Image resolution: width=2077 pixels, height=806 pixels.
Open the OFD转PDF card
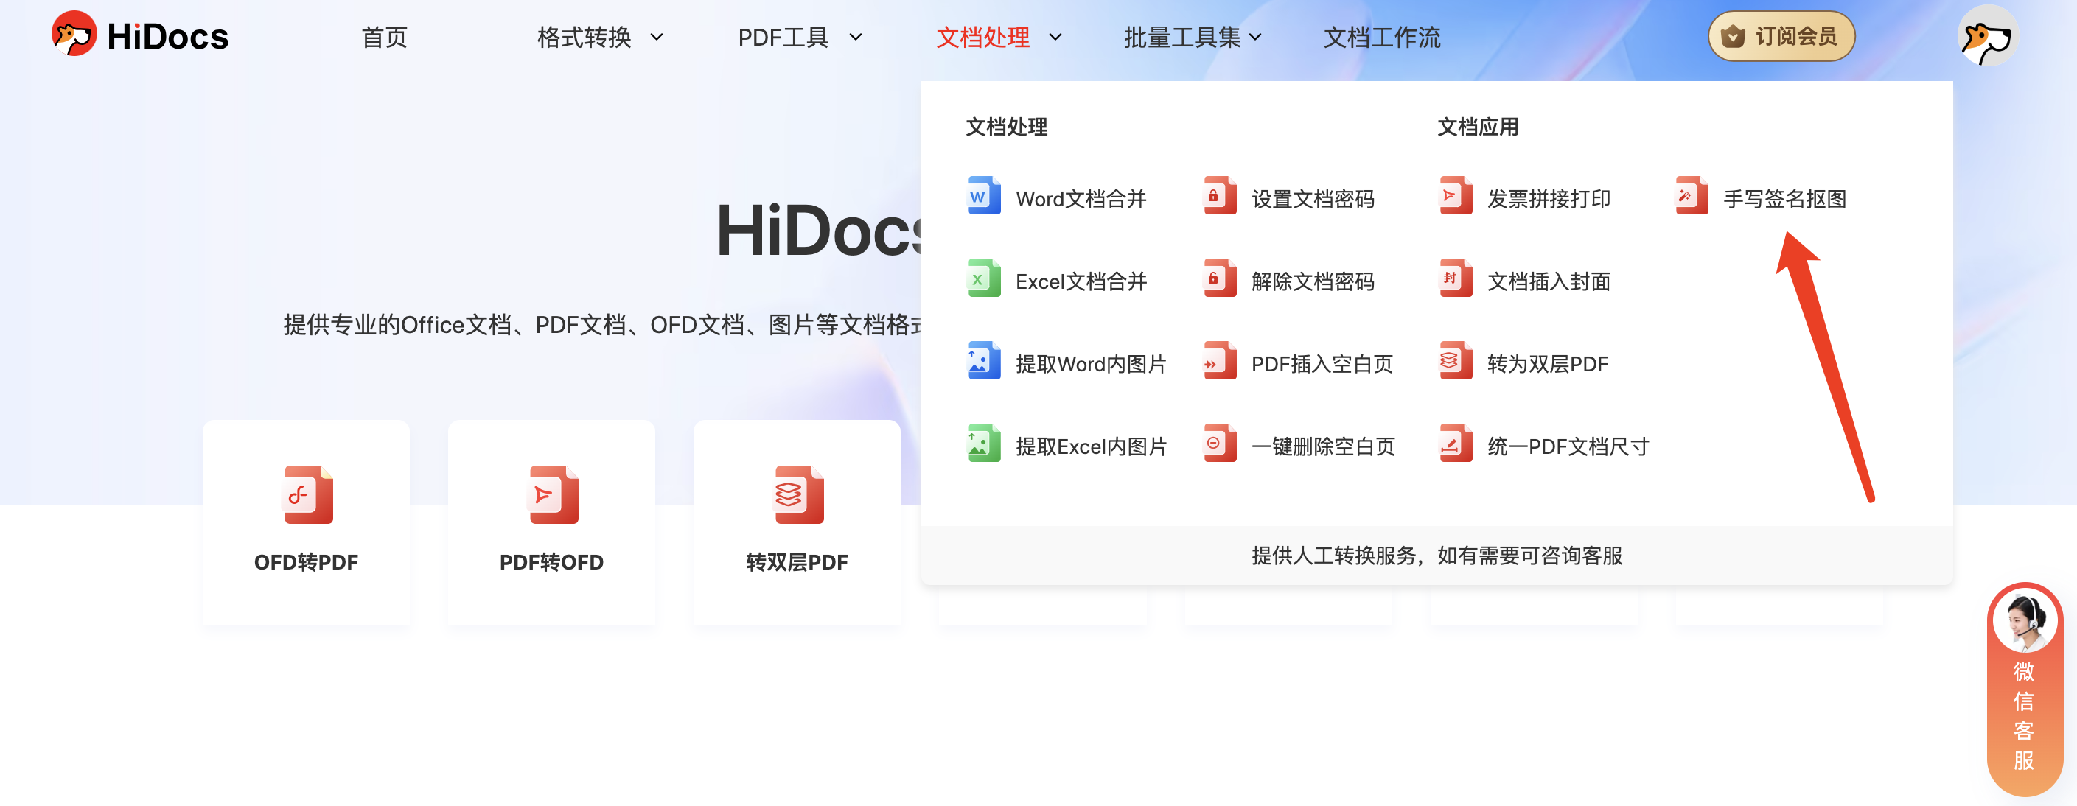coord(306,521)
